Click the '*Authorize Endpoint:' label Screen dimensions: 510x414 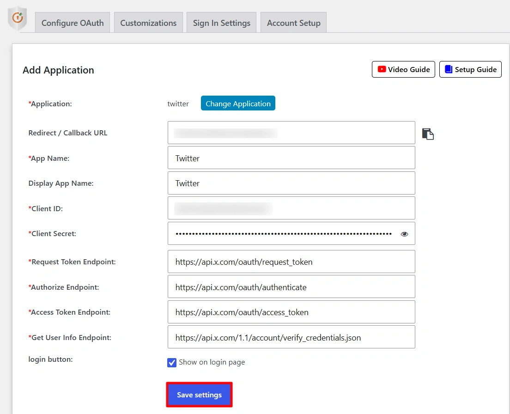[64, 287]
